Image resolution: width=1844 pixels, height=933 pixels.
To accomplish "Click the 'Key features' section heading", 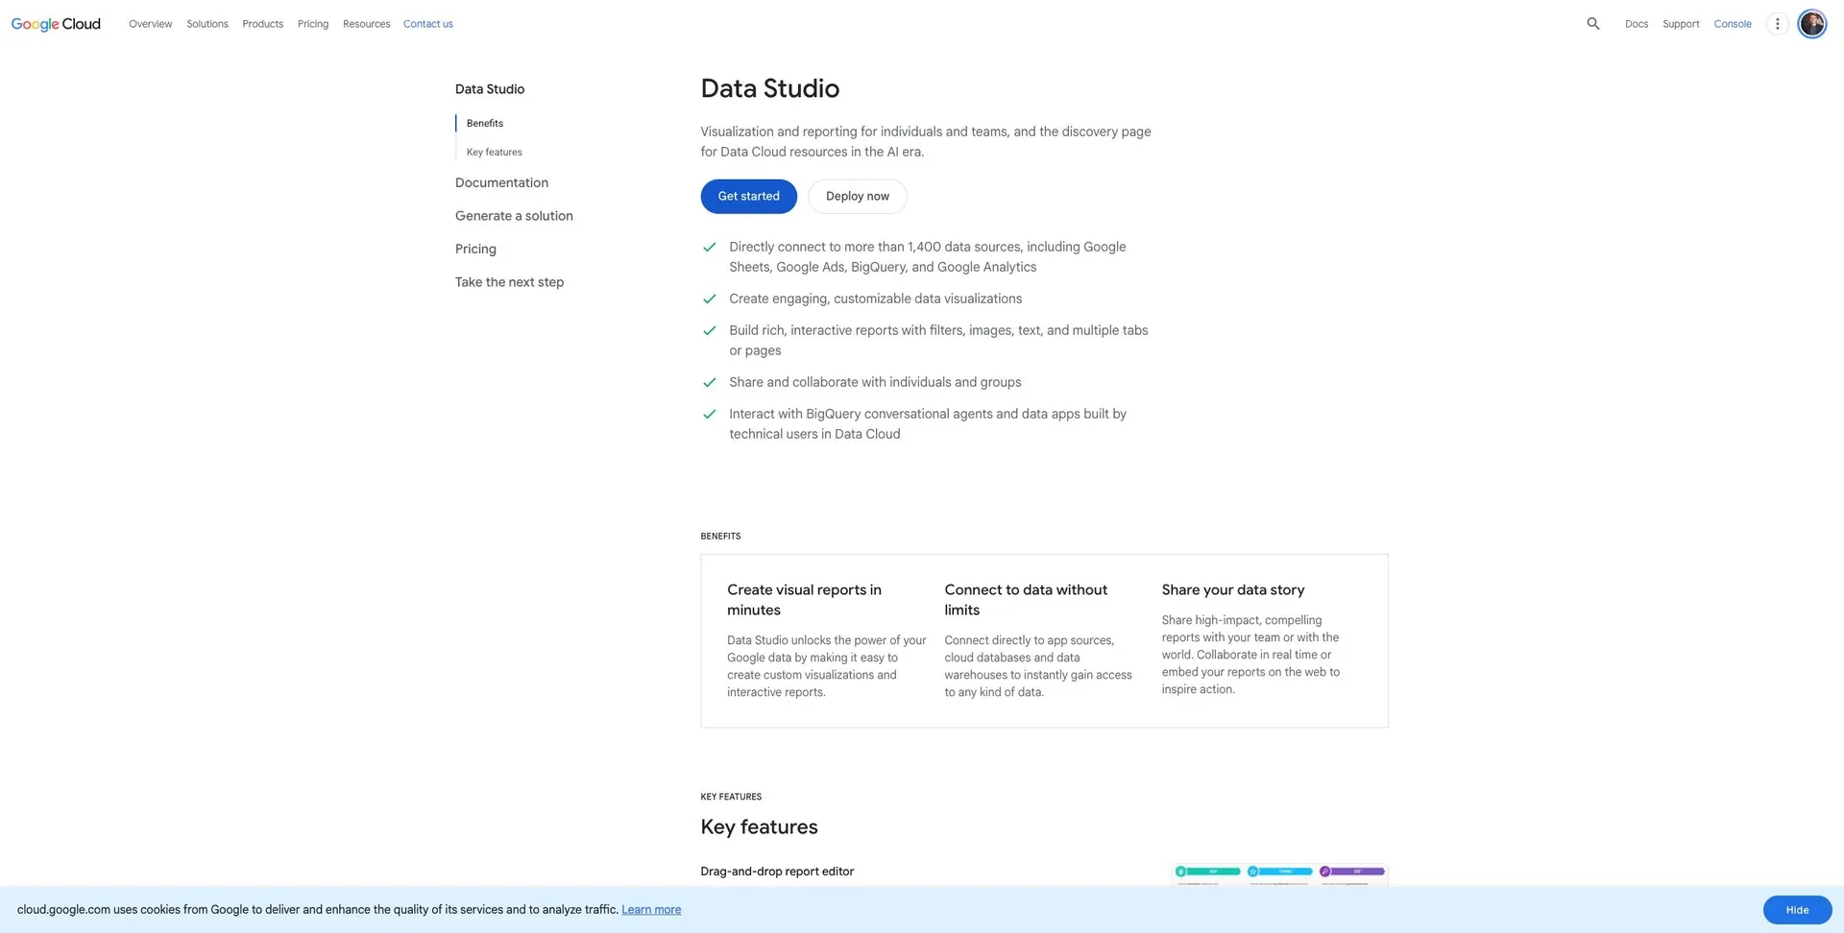I will point(760,827).
